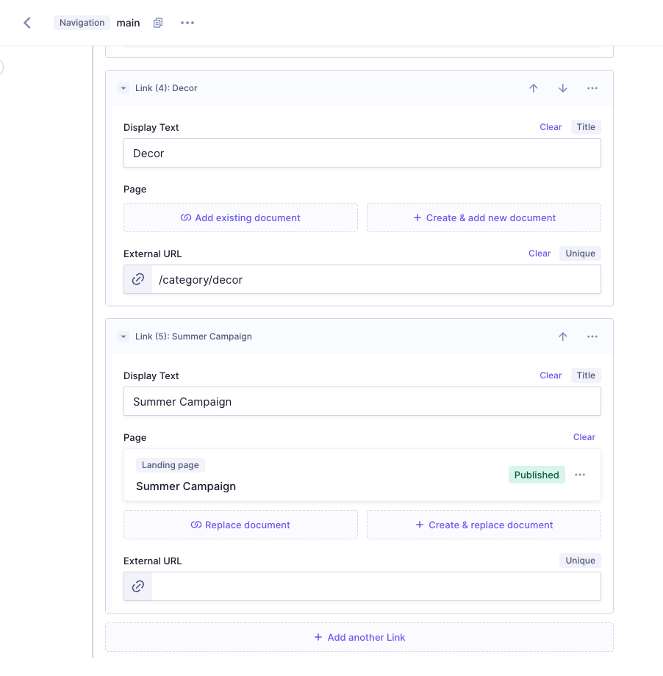Click the back arrow in the header
Image resolution: width=663 pixels, height=676 pixels.
tap(27, 23)
